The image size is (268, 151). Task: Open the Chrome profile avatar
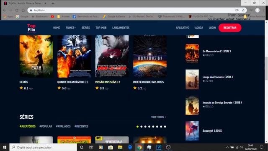pos(258,10)
